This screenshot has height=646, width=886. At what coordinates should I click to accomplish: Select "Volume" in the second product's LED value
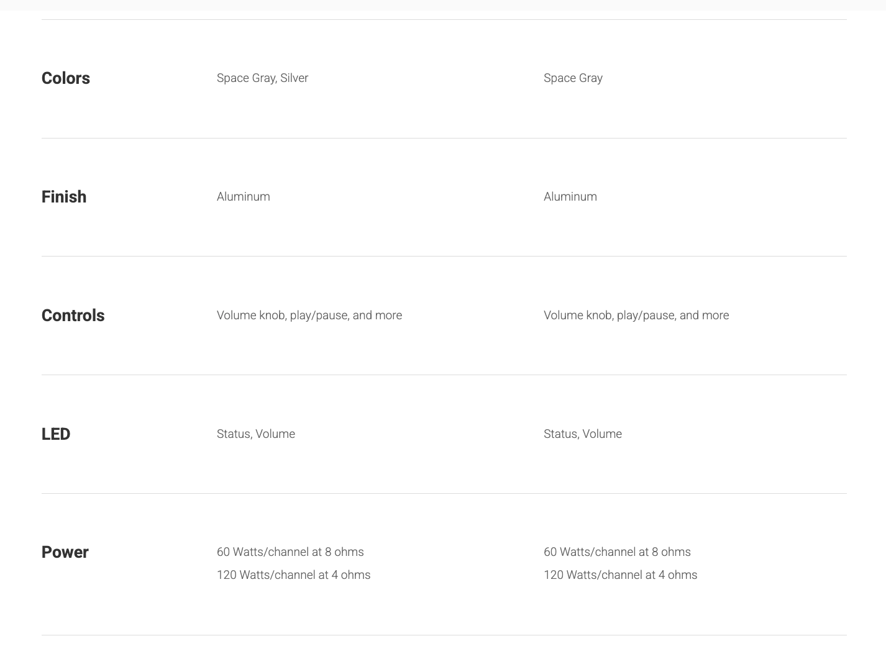point(602,434)
